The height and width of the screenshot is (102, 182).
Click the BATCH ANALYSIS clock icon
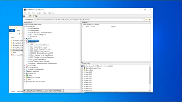[27, 71]
